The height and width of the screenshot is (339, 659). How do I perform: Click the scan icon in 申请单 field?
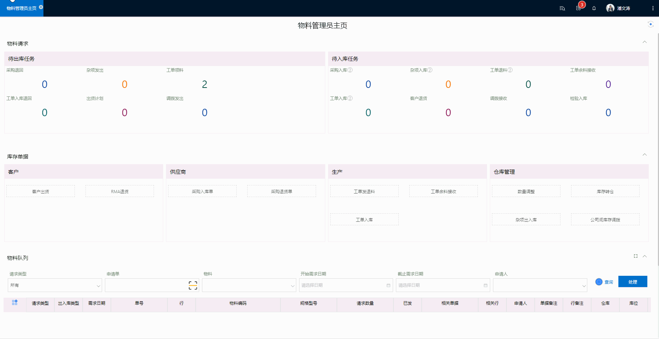193,285
